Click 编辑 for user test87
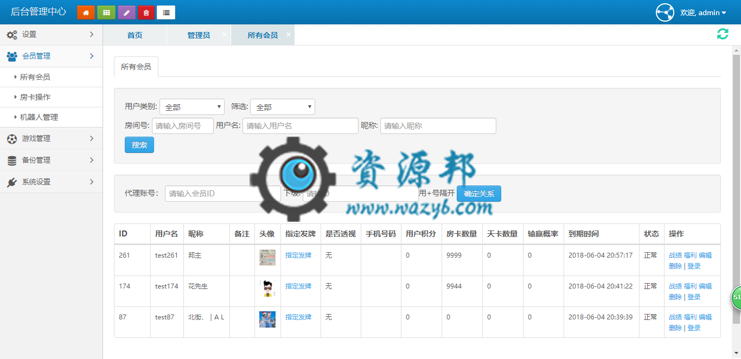Viewport: 741px width, 359px height. tap(705, 317)
